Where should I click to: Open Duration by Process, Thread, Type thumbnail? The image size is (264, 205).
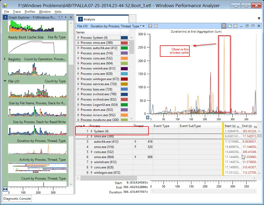tap(37, 149)
